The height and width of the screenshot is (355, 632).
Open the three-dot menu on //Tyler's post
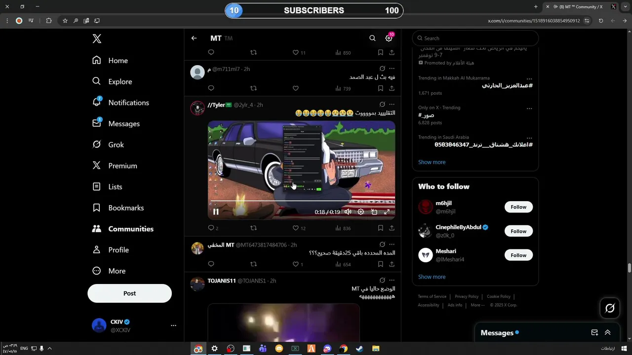click(x=392, y=105)
